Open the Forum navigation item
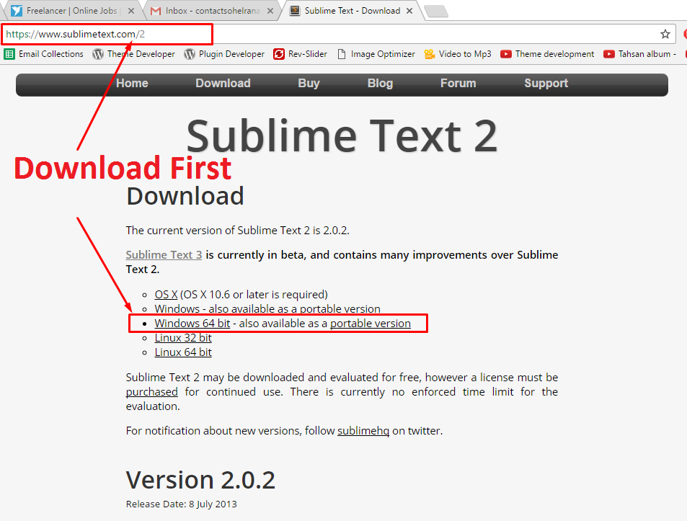Viewport: 687px width, 521px height. 458,83
